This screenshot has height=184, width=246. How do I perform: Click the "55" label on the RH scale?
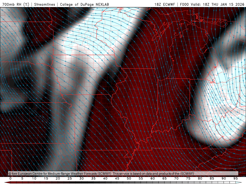click(141, 178)
